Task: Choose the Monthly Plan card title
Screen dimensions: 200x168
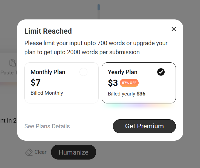Action: coord(48,72)
